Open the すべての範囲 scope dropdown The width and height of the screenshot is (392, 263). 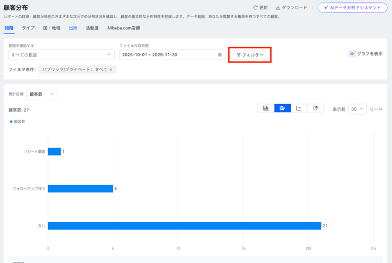point(61,55)
